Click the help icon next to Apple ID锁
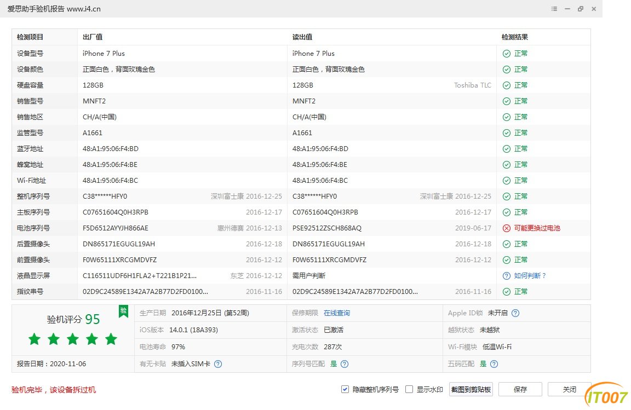 [x=515, y=313]
